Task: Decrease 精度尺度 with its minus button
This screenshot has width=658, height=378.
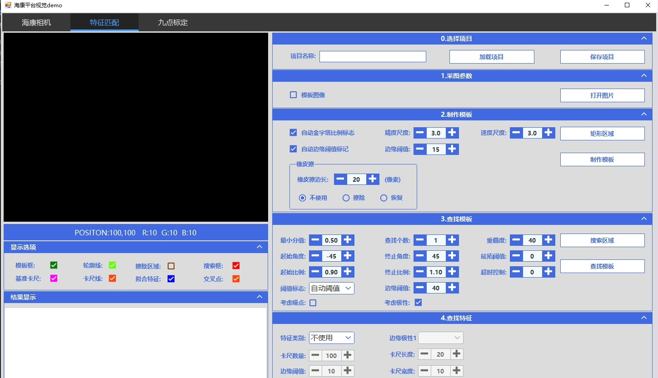Action: [420, 133]
